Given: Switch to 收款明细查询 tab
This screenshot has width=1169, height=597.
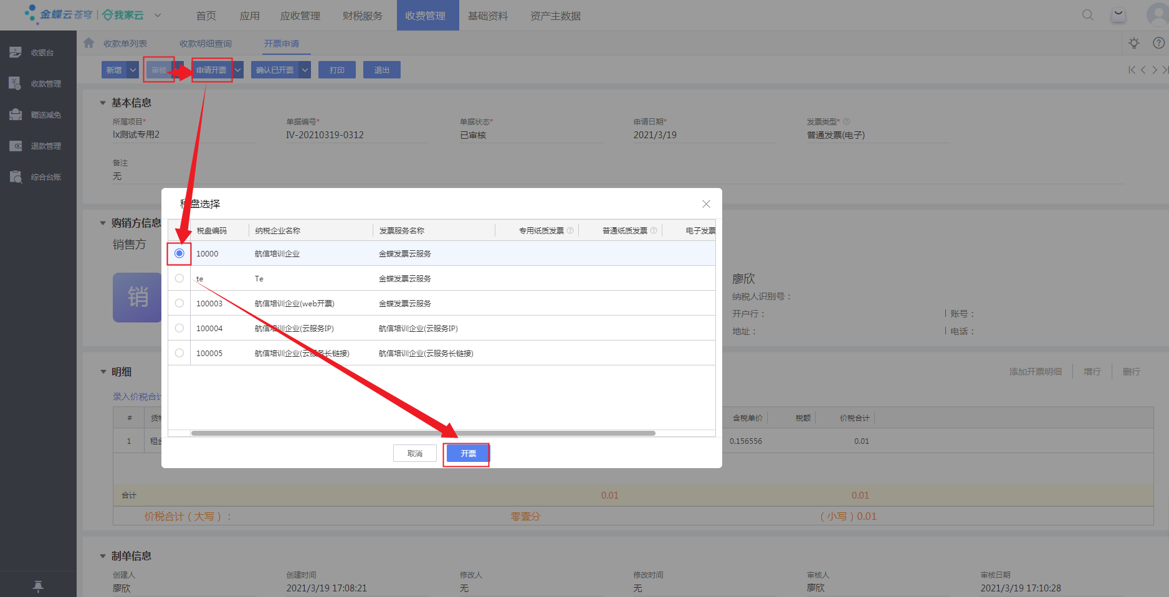Looking at the screenshot, I should tap(206, 44).
